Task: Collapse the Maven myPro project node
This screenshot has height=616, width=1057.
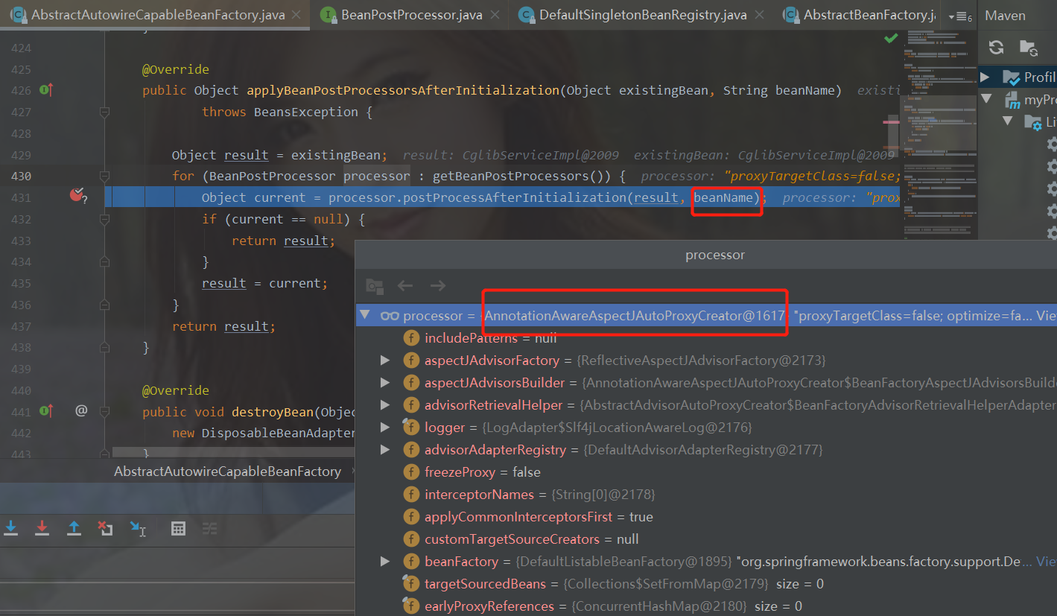Action: [x=985, y=99]
